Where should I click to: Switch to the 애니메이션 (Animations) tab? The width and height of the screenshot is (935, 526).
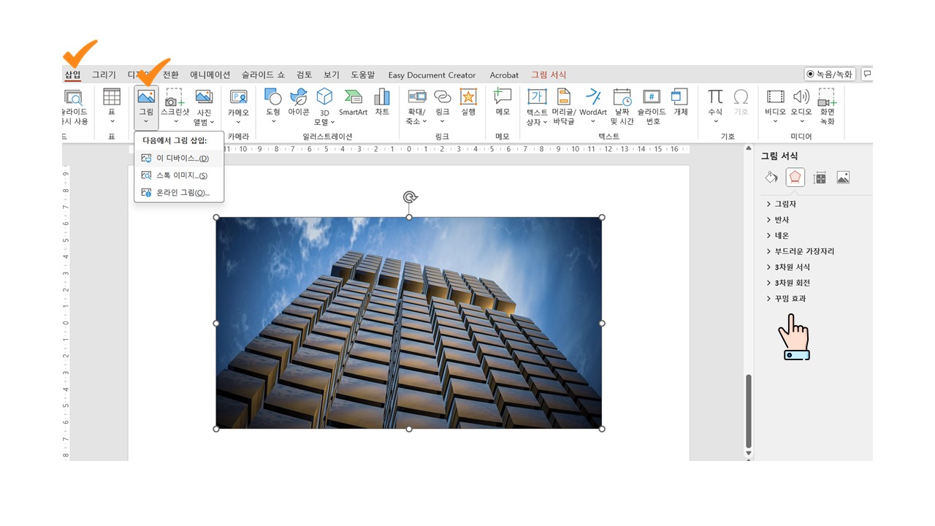pyautogui.click(x=210, y=75)
